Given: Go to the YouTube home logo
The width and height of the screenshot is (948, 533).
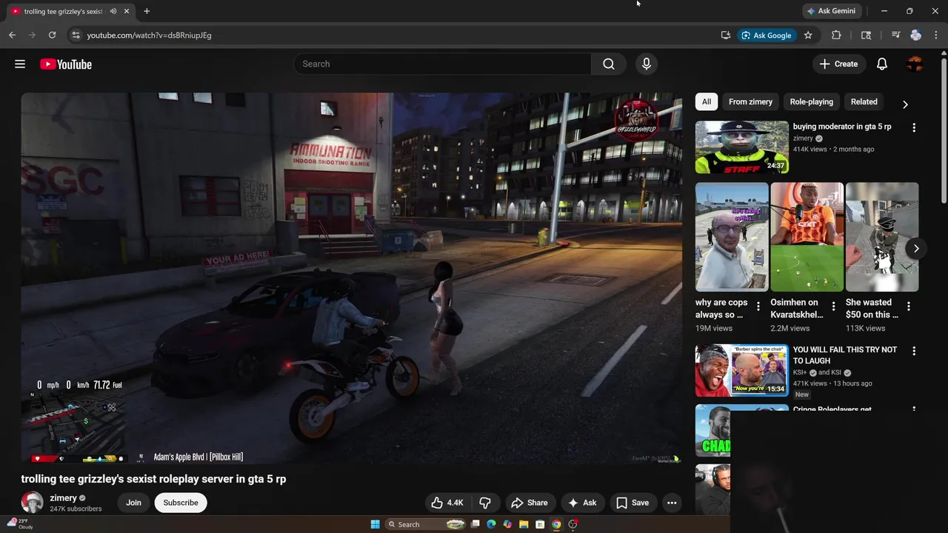Looking at the screenshot, I should 66,64.
